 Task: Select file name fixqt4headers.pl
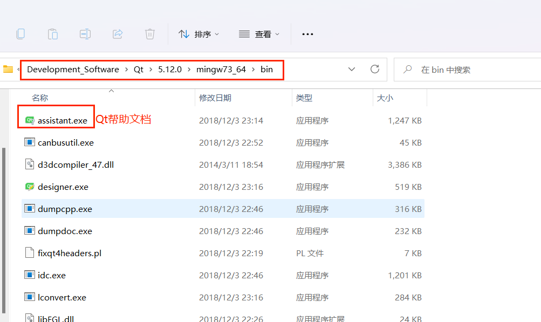point(70,253)
